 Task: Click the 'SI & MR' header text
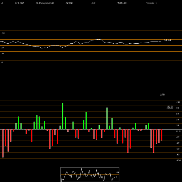[x=19, y=3]
